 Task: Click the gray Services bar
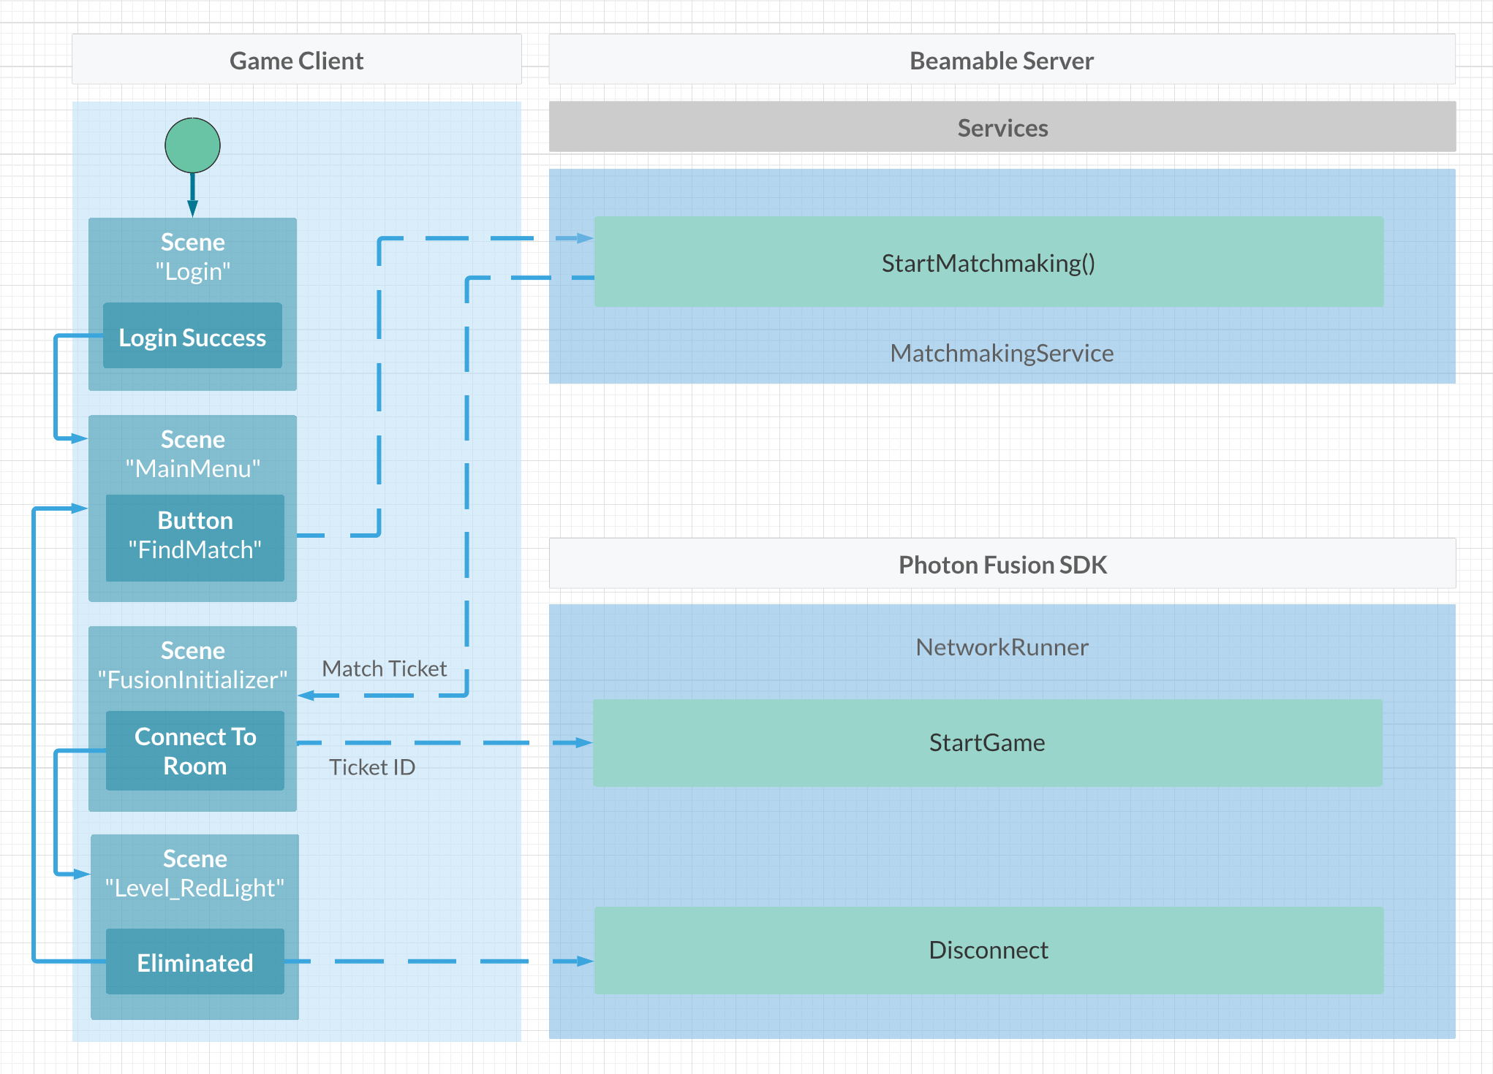click(1002, 127)
